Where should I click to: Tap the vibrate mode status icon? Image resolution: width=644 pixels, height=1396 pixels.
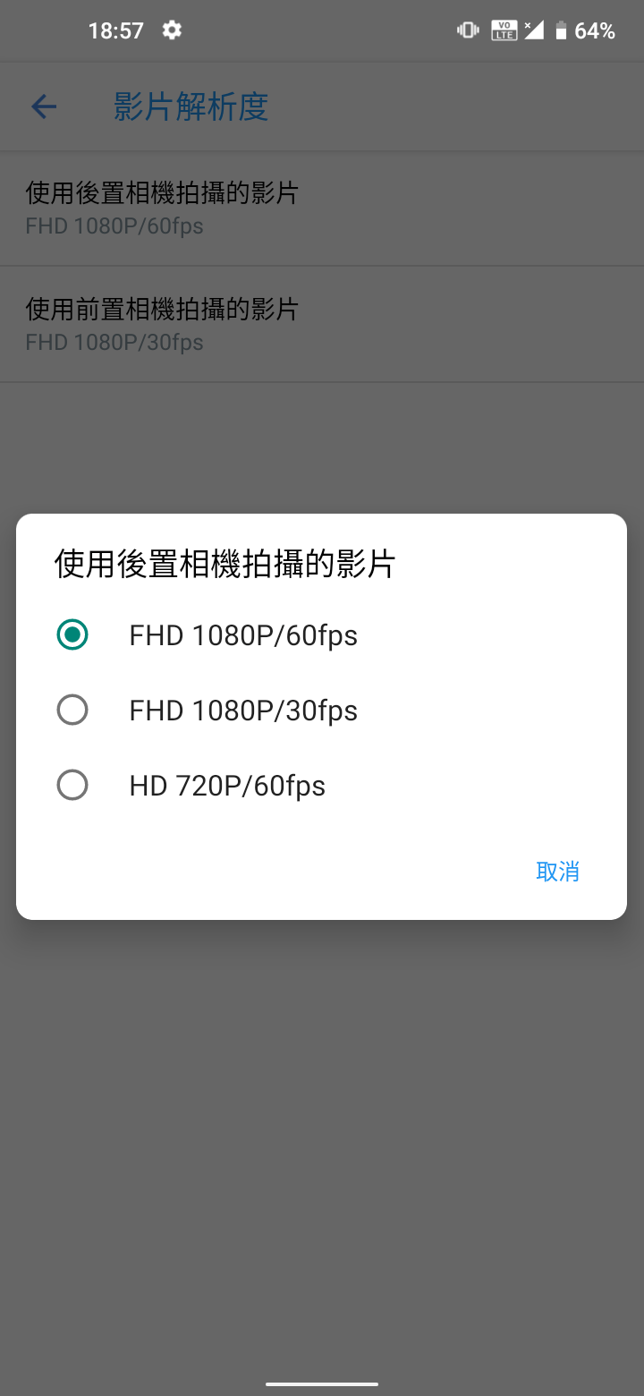point(468,30)
